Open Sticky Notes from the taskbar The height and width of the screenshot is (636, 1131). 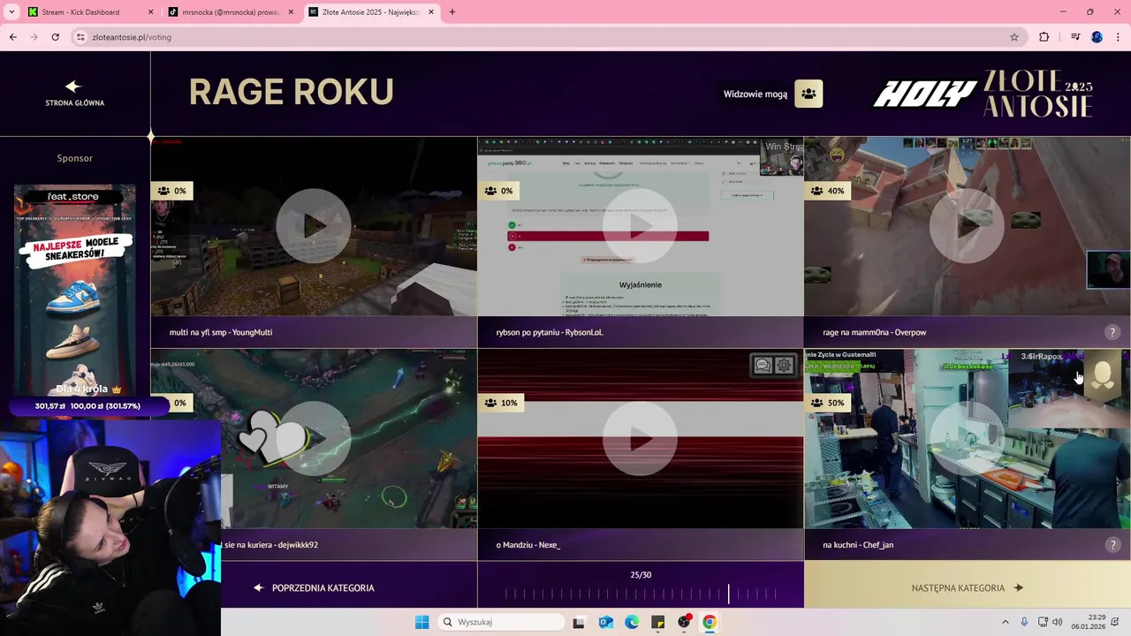[658, 622]
